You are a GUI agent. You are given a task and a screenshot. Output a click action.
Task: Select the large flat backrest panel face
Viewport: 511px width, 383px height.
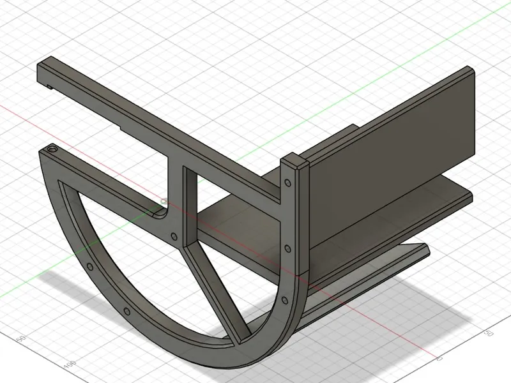[x=391, y=163]
